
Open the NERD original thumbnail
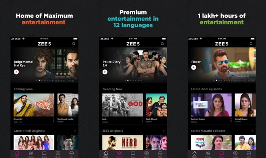123,142
